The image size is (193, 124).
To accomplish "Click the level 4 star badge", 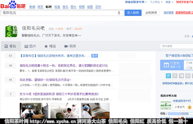I will click(189, 107).
